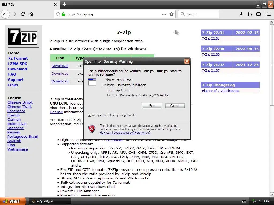Click the forward navigation arrow
This screenshot has height=205, width=274.
[x=14, y=14]
